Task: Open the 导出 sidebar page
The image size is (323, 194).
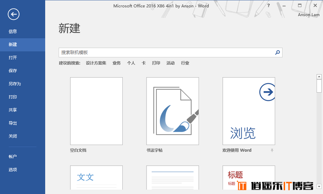Action: click(22, 123)
